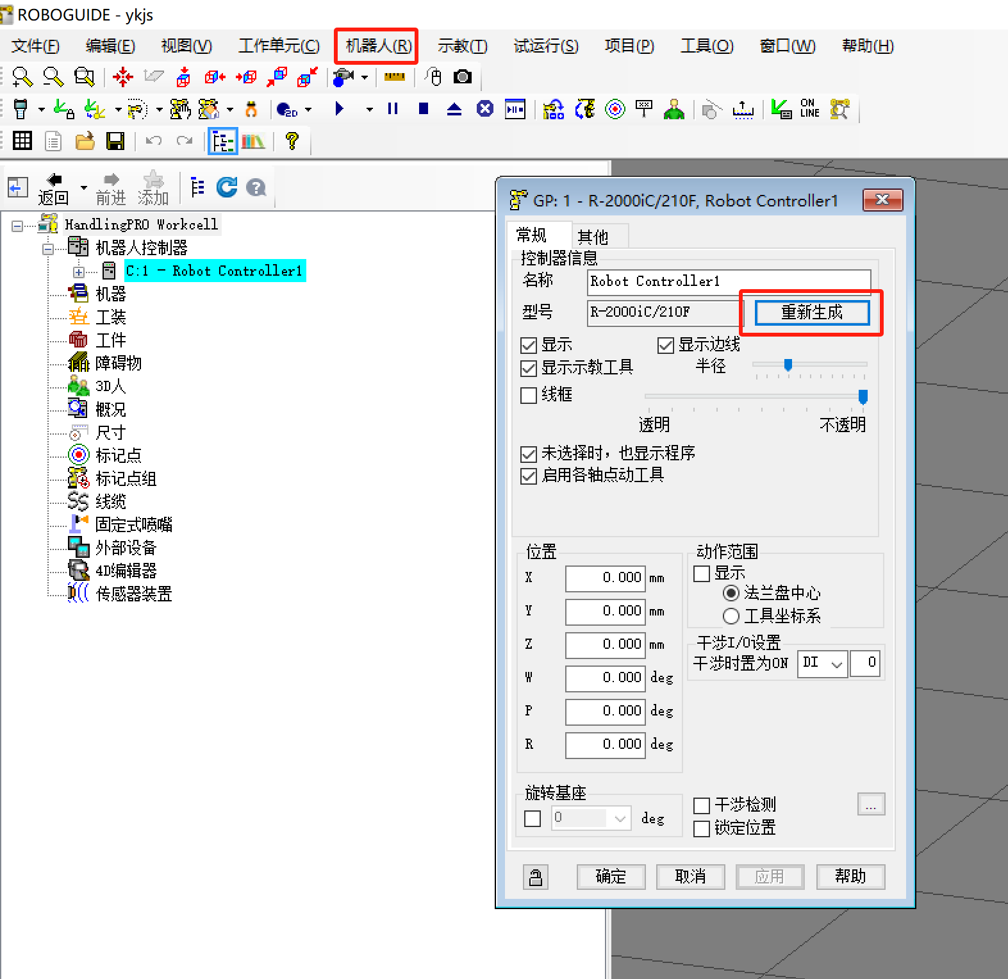The height and width of the screenshot is (979, 1008).
Task: Click the blue refresh icon in navigator
Action: point(227,187)
